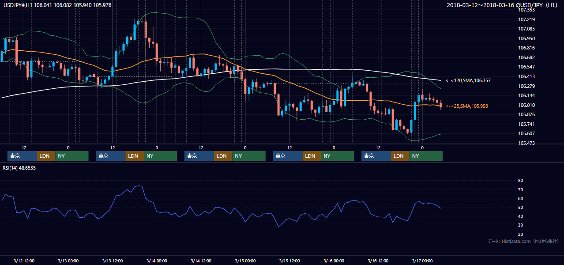Click the 25 SMA 105.993 label
Viewport: 564px width, 265px height.
pyautogui.click(x=466, y=106)
